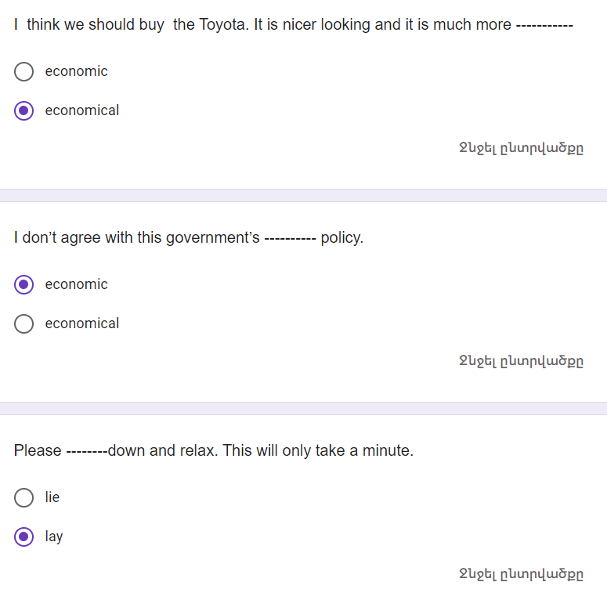Click the "lie" option label text
Screen dimensions: 607x607
click(52, 497)
